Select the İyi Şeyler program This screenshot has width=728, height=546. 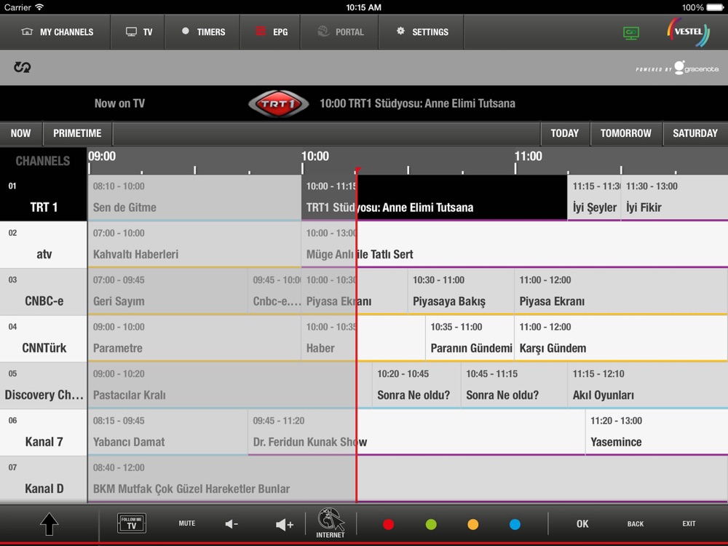594,198
